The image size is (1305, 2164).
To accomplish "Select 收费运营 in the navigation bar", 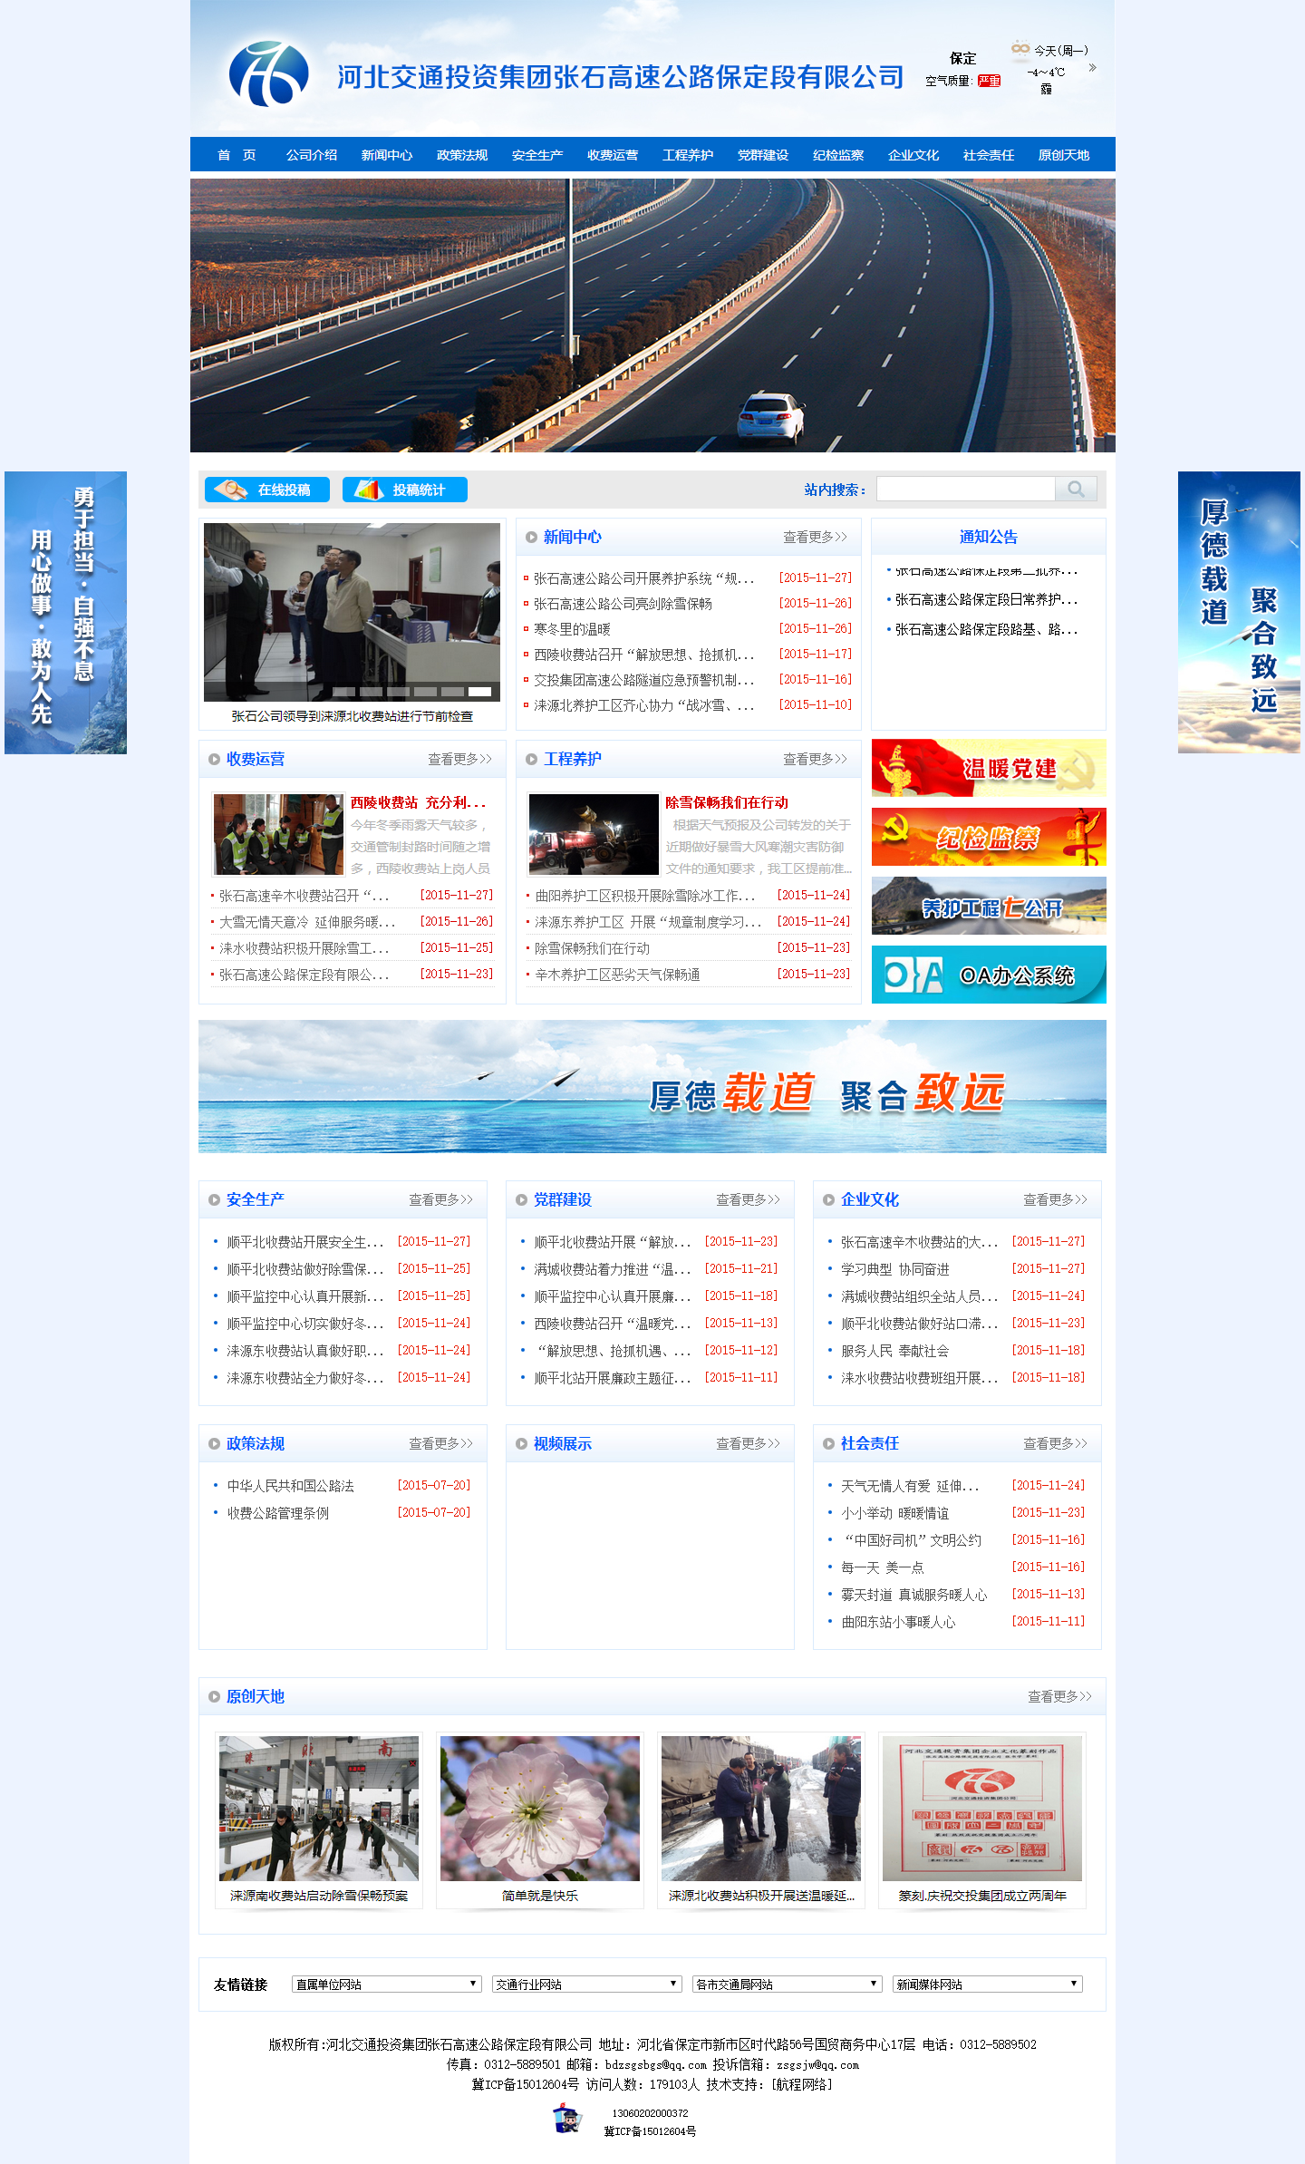I will pos(613,155).
